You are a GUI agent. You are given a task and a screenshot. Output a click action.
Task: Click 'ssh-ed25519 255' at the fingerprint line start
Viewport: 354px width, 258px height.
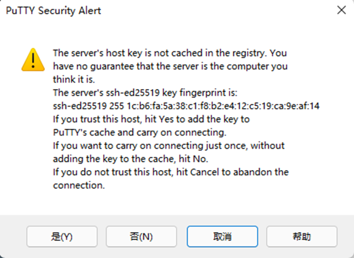85,106
